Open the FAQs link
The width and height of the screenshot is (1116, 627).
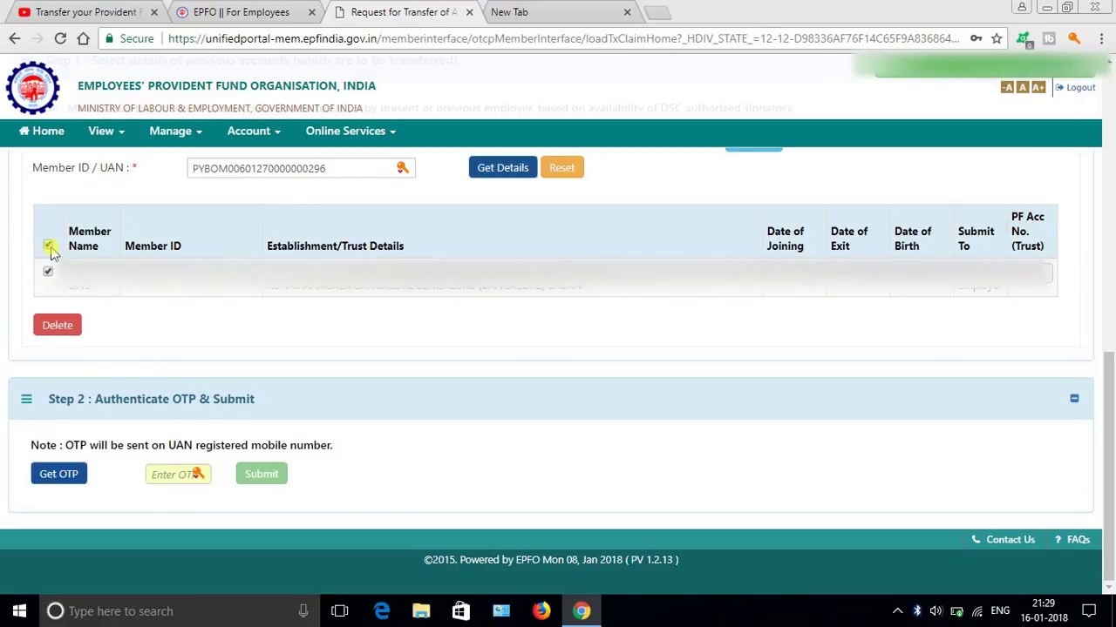[x=1072, y=540]
